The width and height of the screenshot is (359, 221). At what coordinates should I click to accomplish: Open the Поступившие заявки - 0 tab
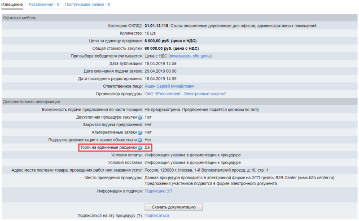pyautogui.click(x=88, y=4)
